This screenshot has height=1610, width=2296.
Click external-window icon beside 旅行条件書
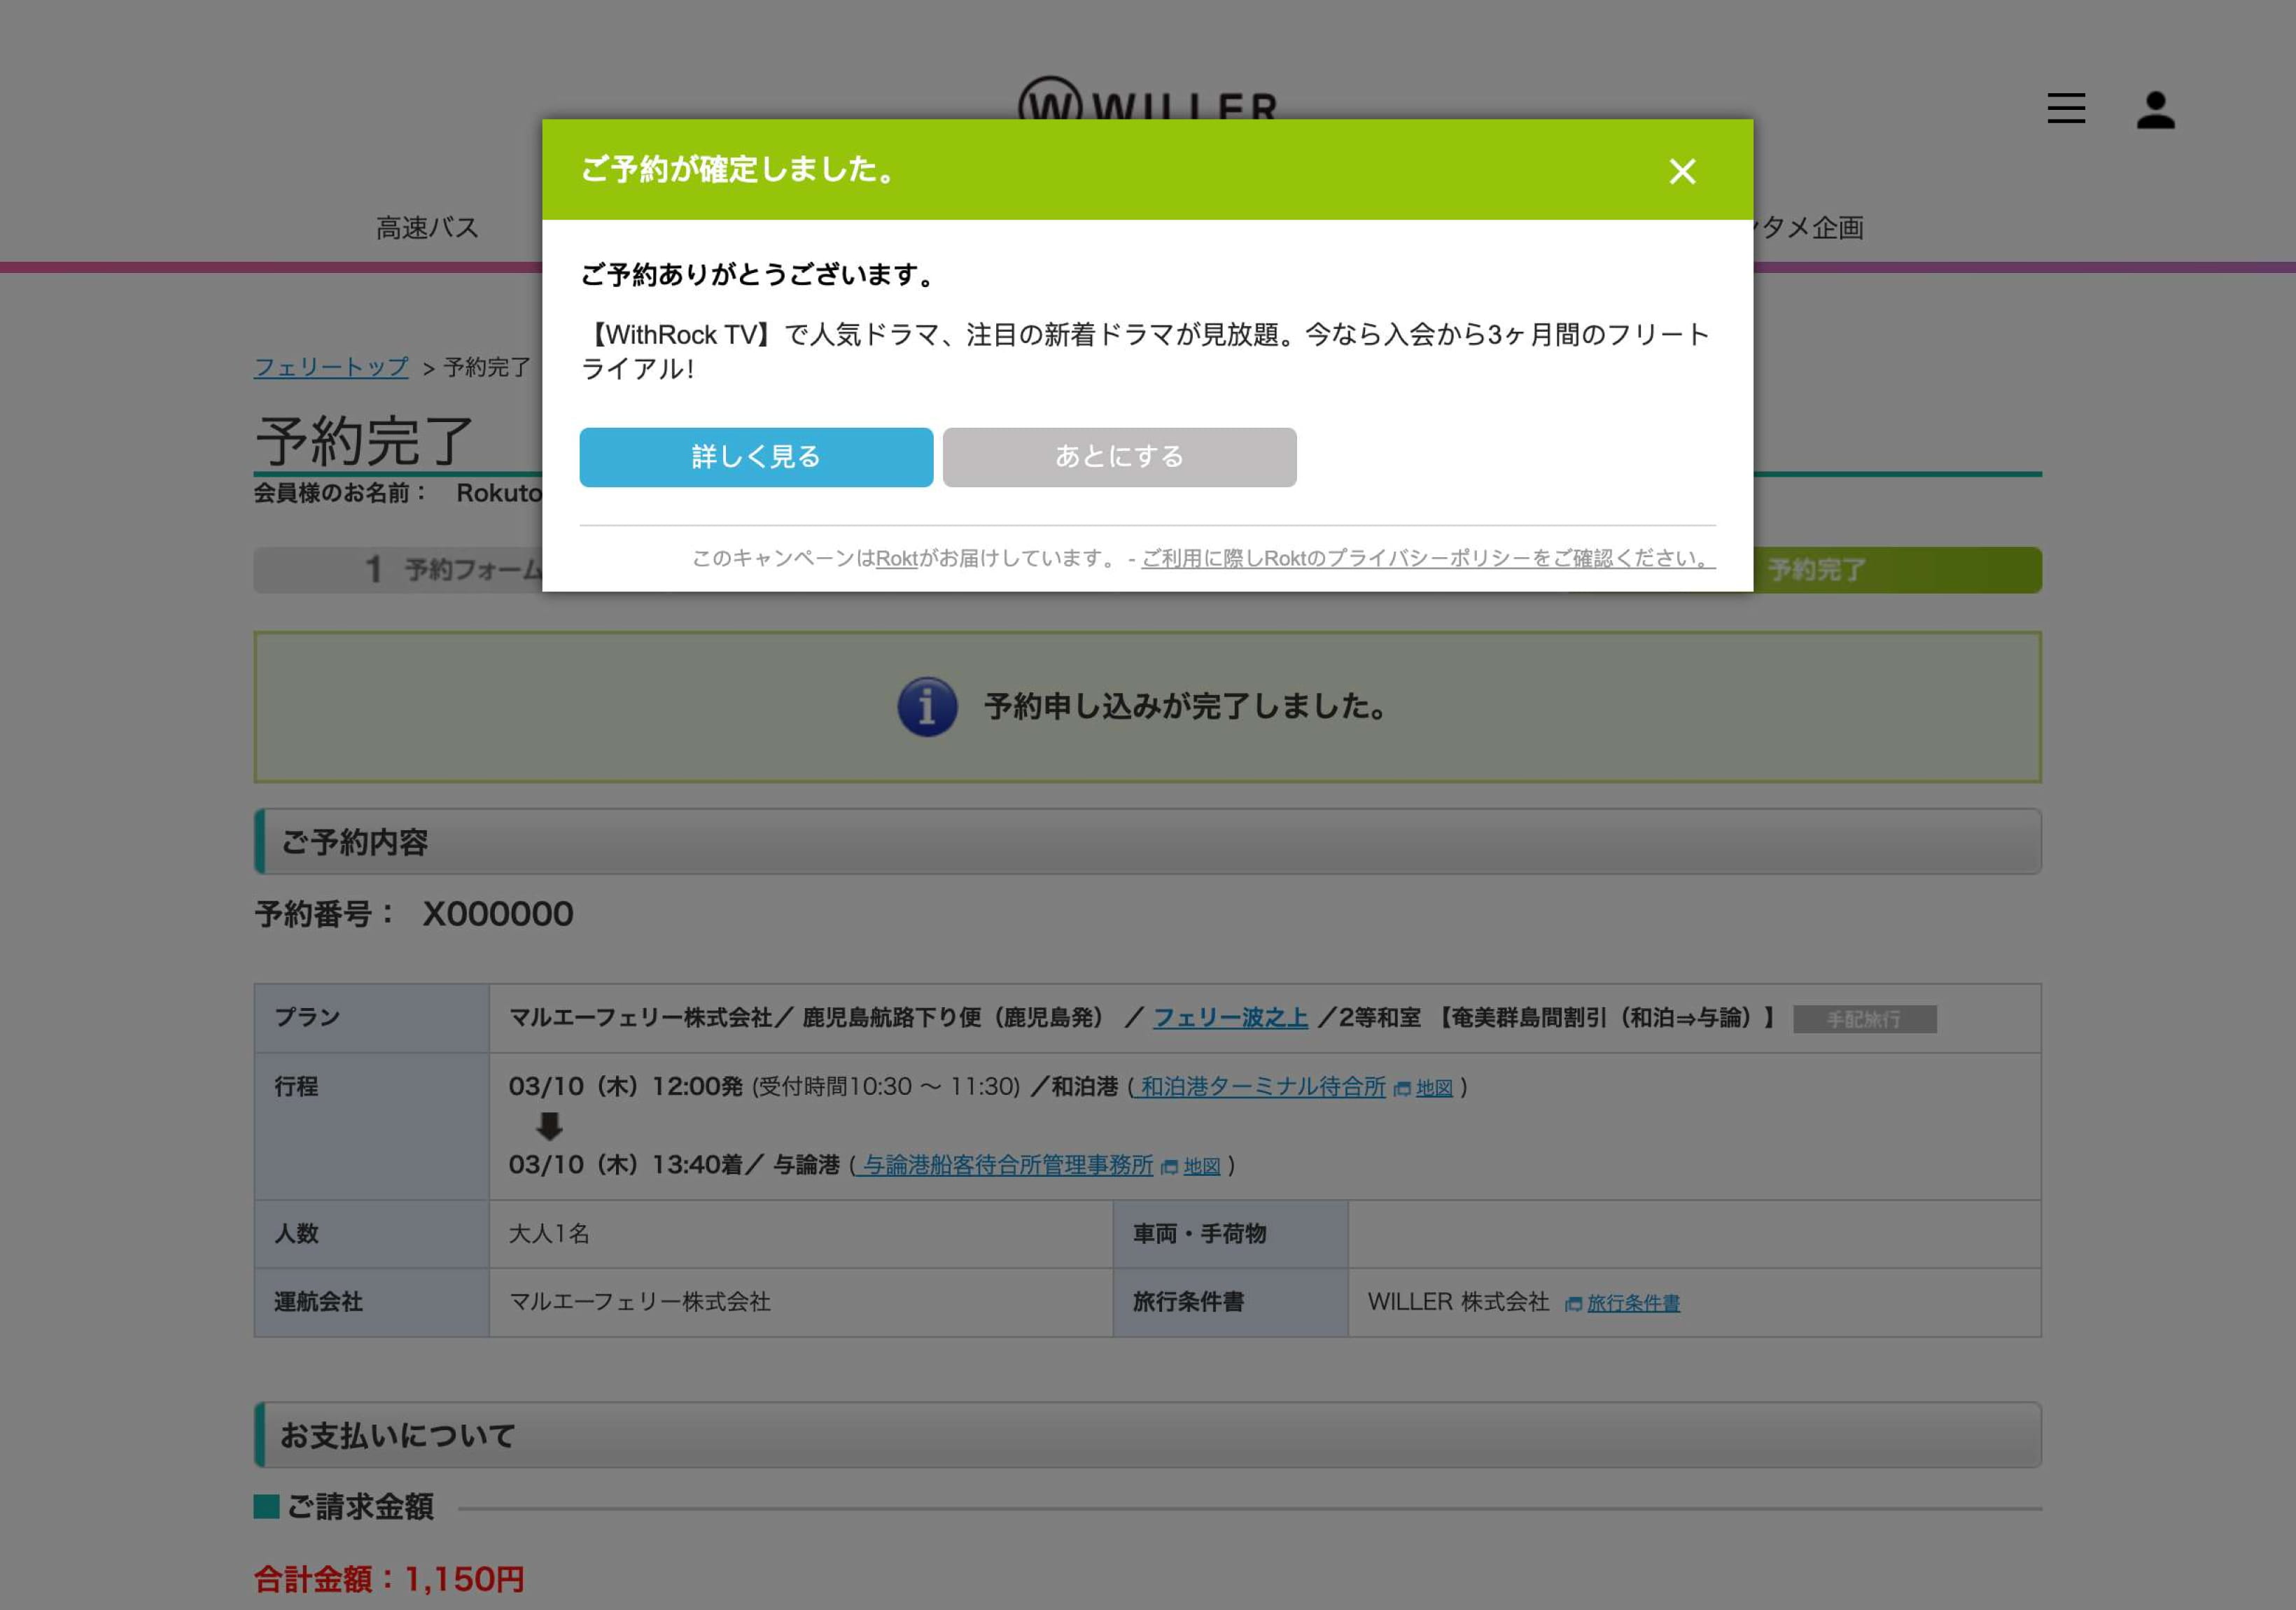(1573, 1304)
